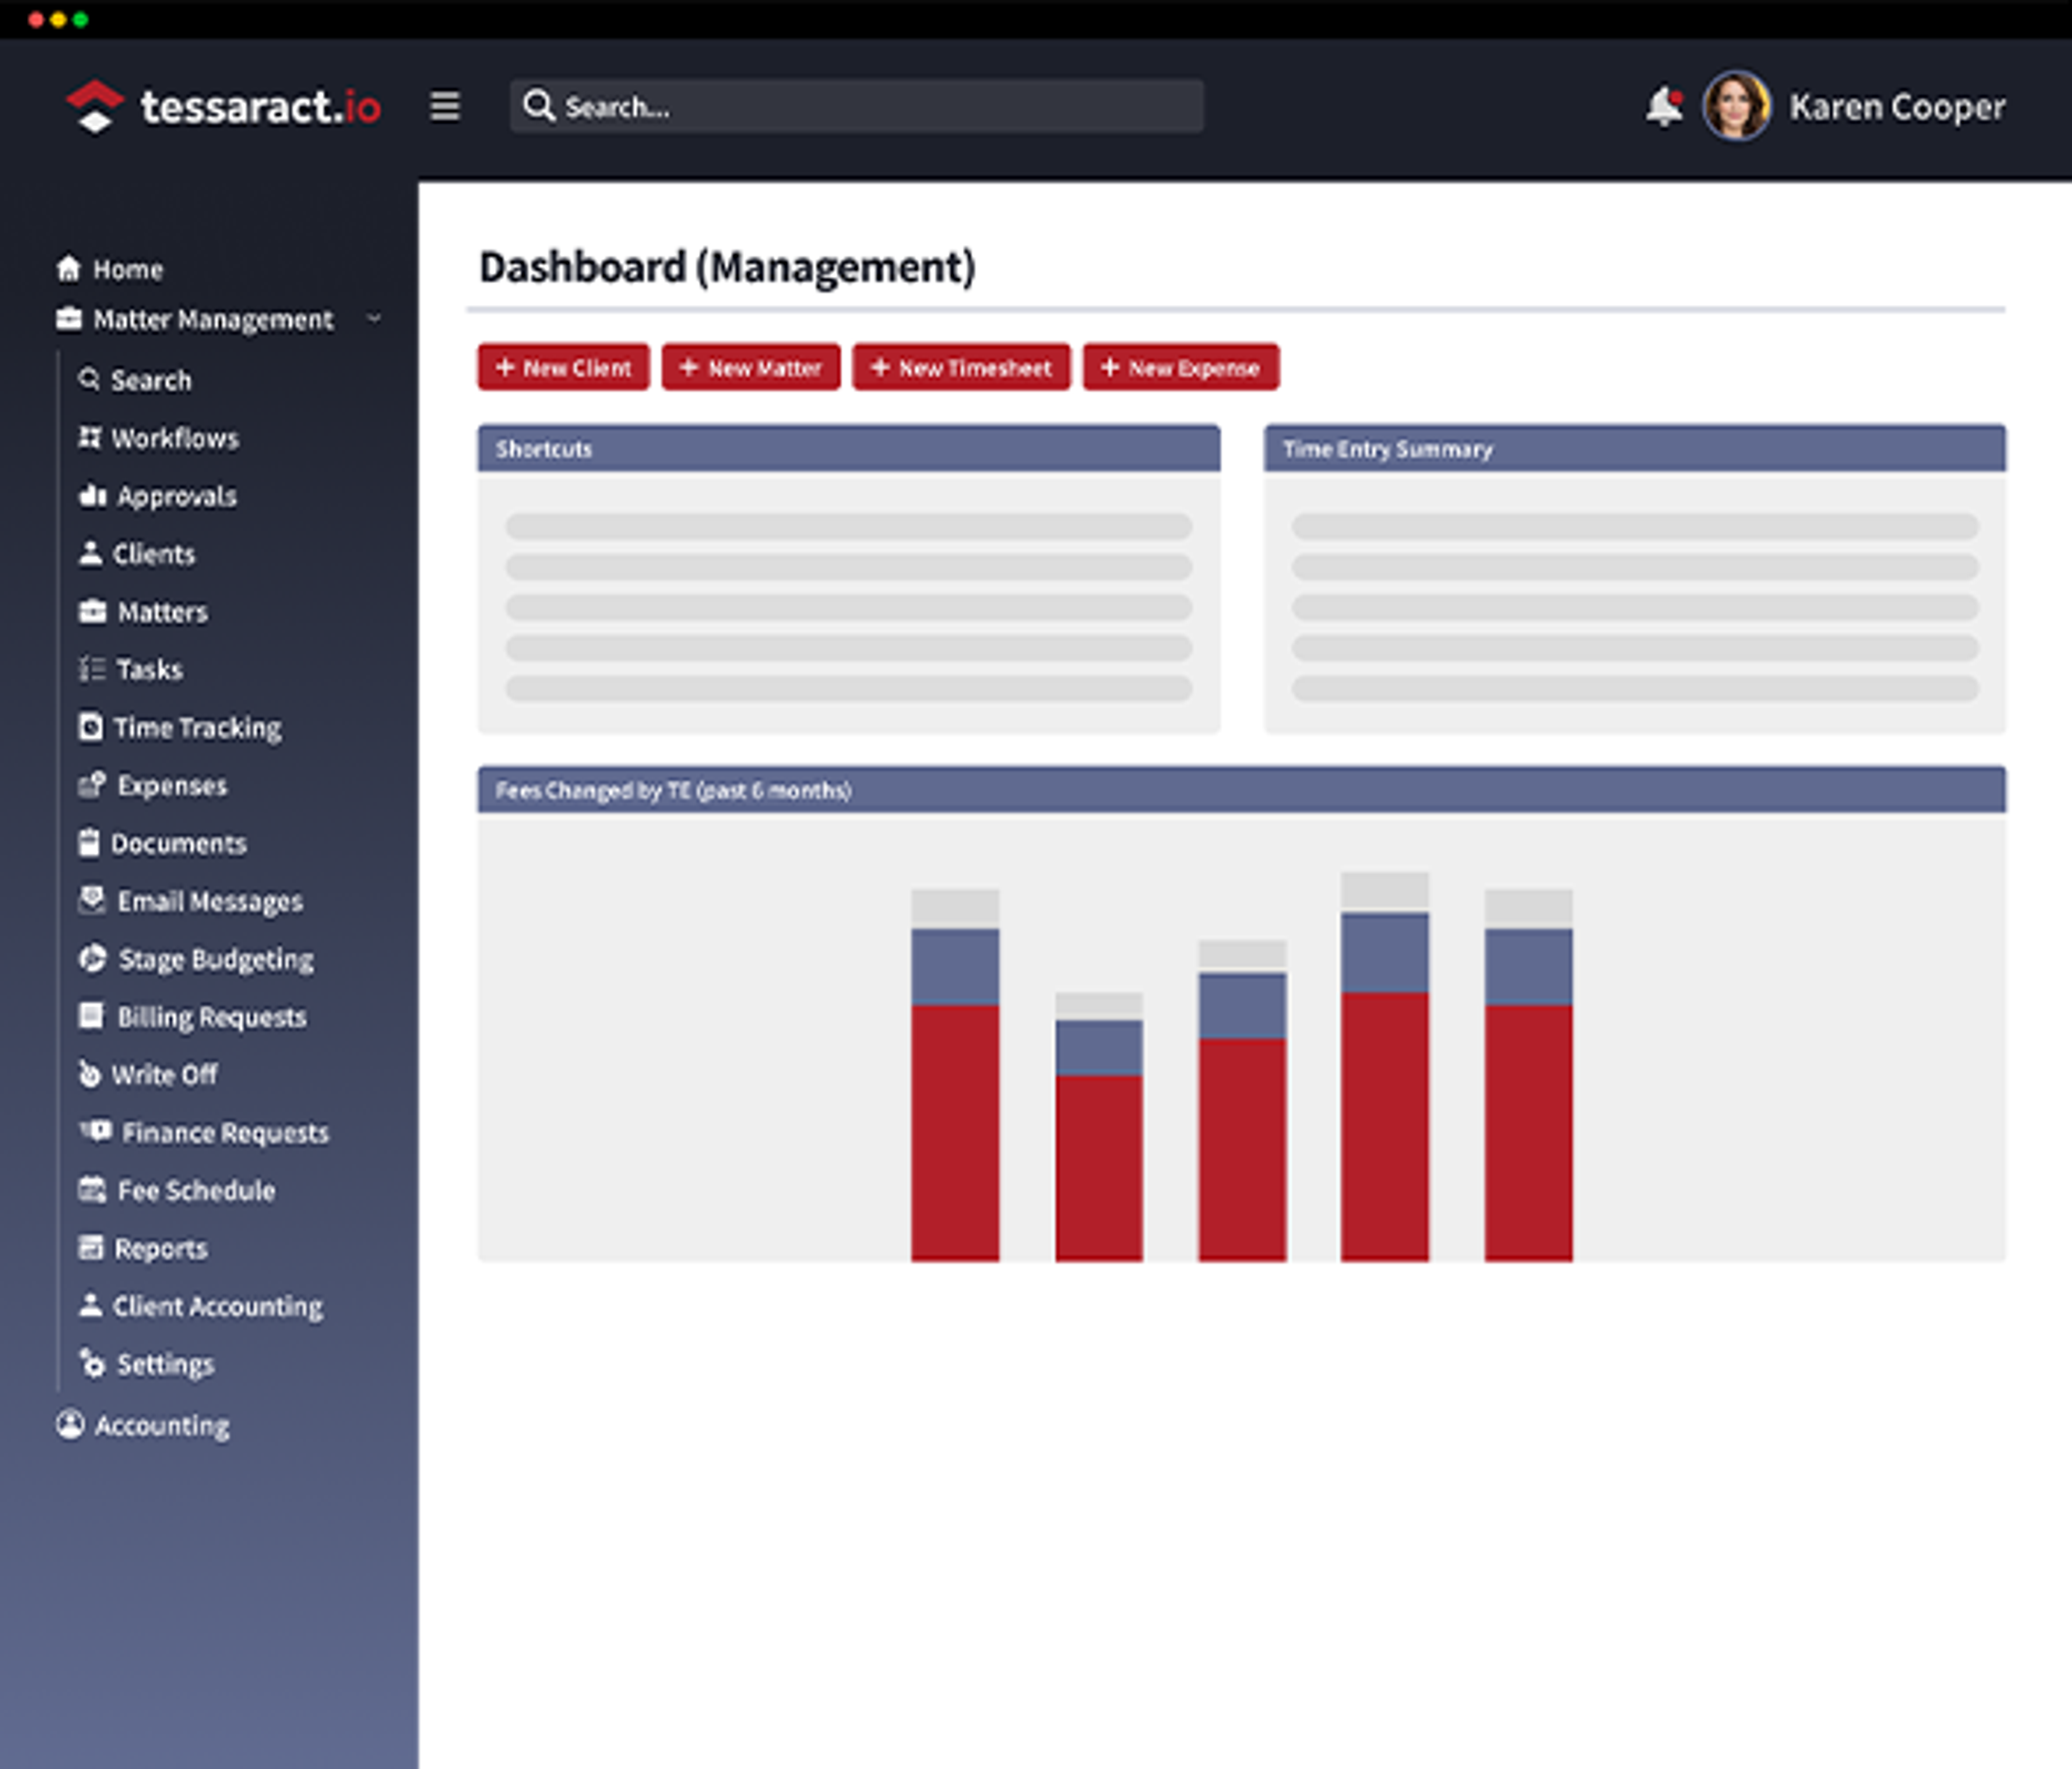Open Billing Requests menu item
Image resolution: width=2072 pixels, height=1769 pixels.
coord(212,1017)
